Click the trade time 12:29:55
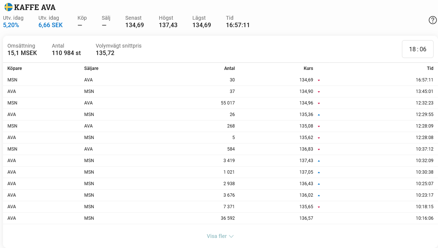This screenshot has width=438, height=248. 425,115
